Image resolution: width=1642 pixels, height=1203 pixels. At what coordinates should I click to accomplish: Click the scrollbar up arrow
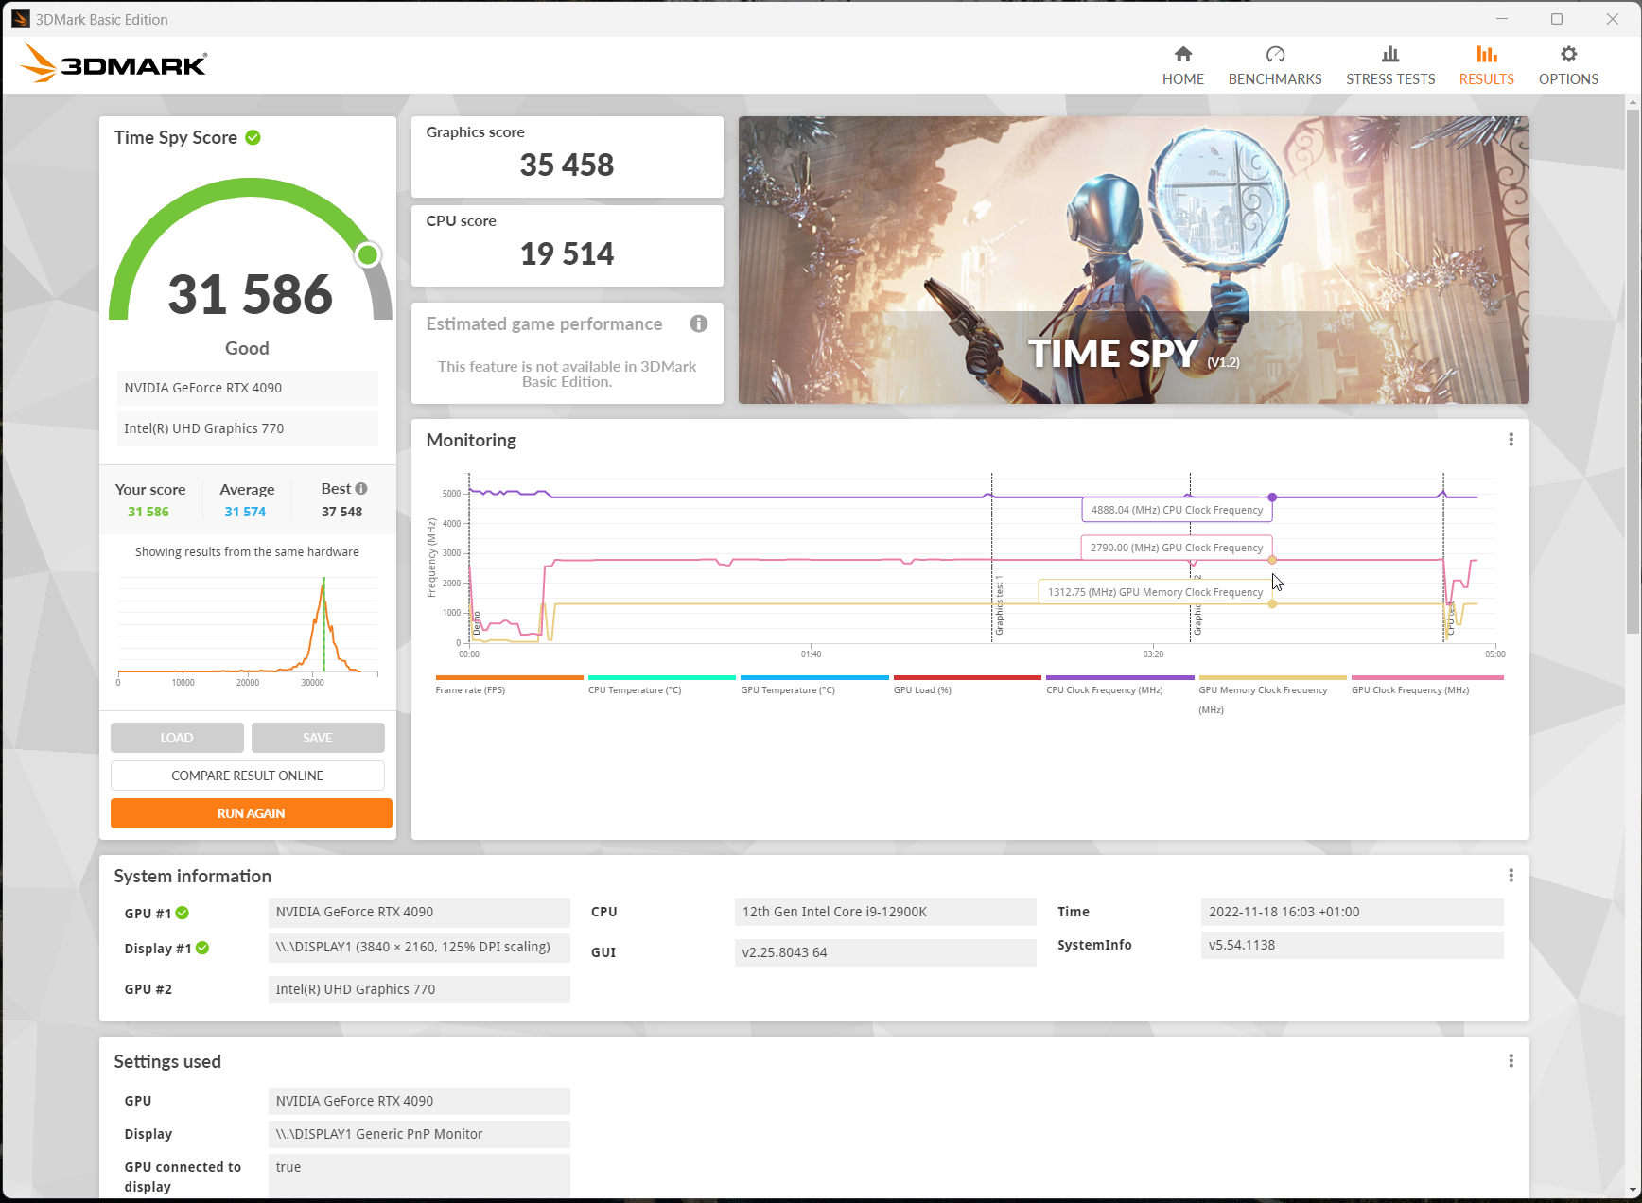pos(1633,102)
